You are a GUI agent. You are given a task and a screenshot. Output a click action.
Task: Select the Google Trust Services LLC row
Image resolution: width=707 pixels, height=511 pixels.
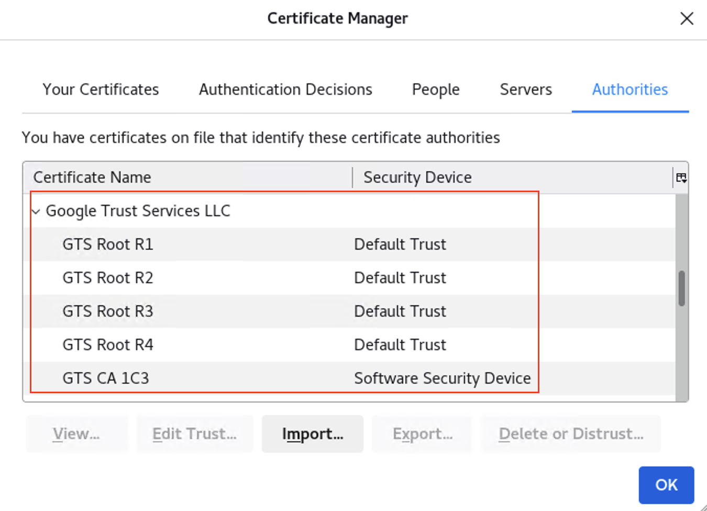(x=138, y=211)
